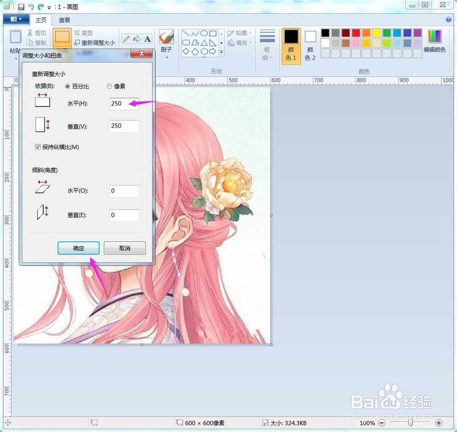Viewport: 457px width, 432px height.
Task: Select the Percentage radio button
Action: pos(67,86)
